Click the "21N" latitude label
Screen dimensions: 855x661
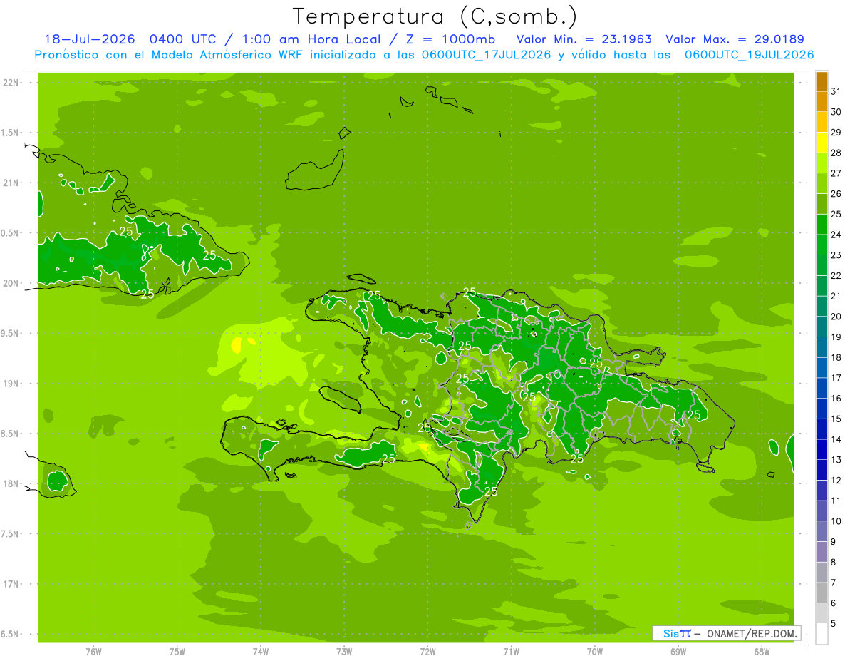[11, 183]
